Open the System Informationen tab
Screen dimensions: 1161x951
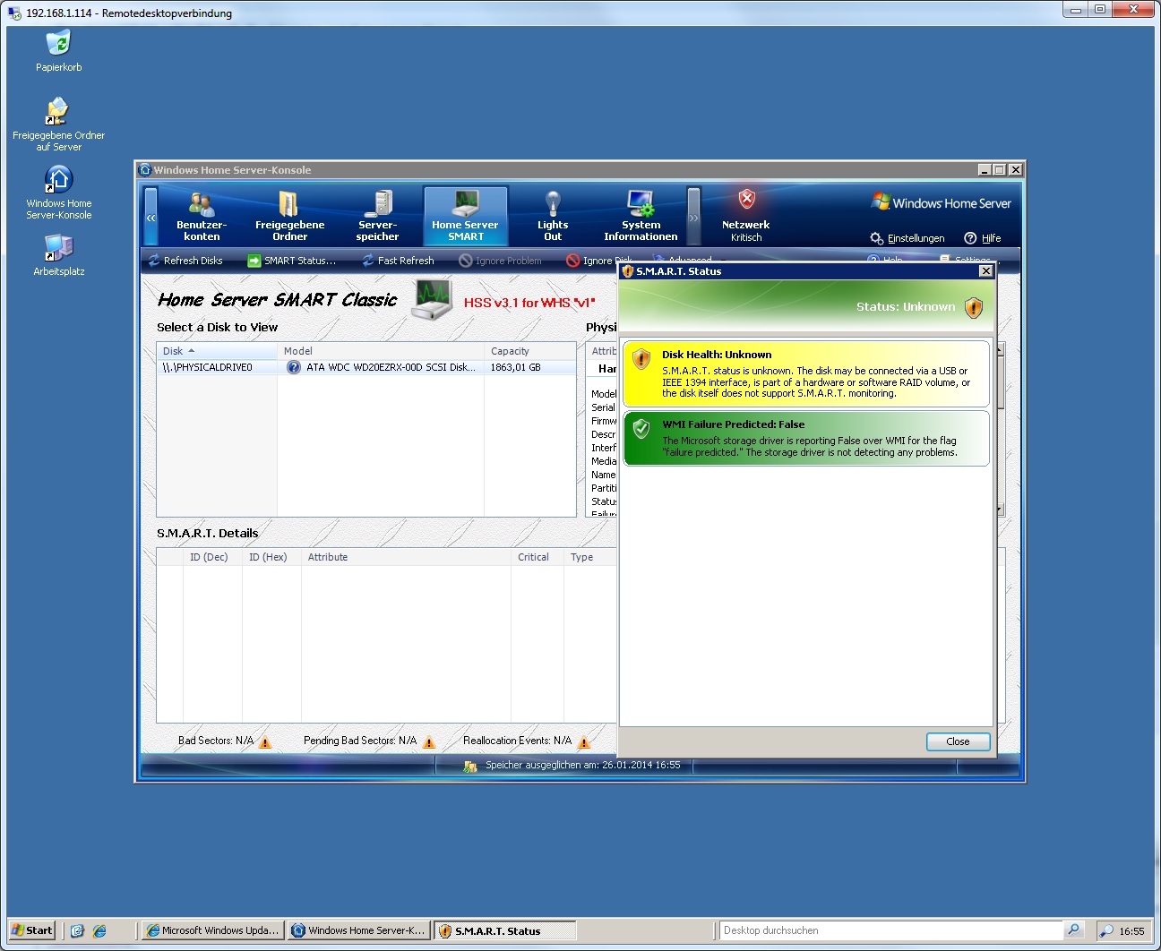(x=641, y=216)
